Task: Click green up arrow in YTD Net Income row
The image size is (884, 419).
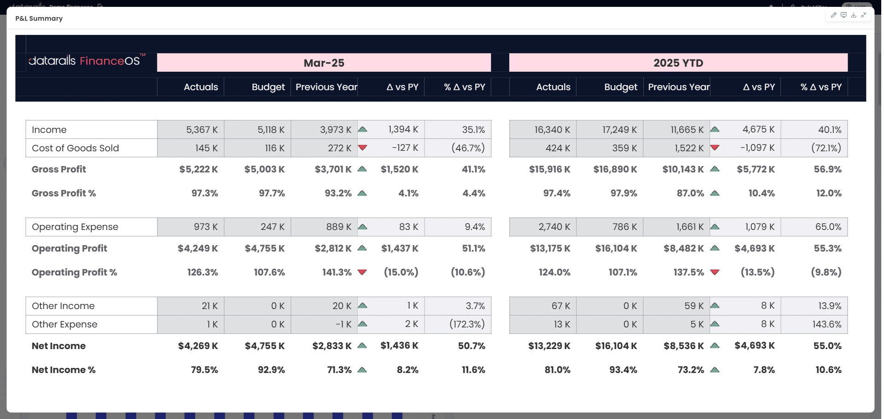Action: [715, 345]
